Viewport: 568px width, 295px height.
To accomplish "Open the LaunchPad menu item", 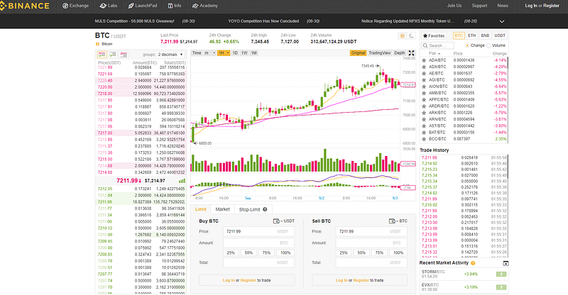I will click(143, 6).
